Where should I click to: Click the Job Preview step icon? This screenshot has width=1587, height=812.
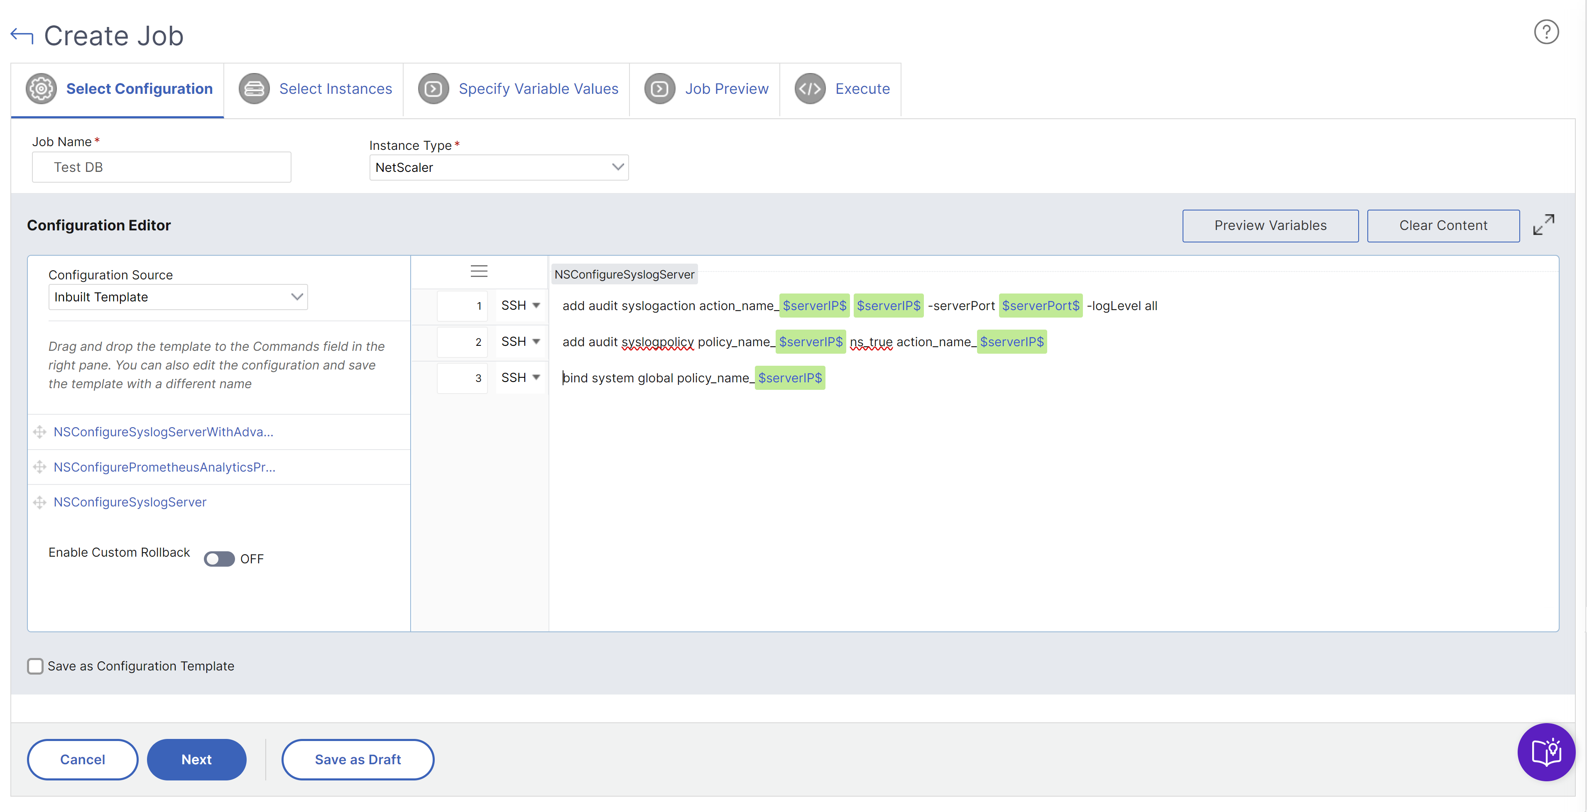[x=660, y=89]
